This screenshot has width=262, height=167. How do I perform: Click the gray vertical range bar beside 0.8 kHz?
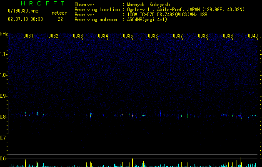click(8, 117)
